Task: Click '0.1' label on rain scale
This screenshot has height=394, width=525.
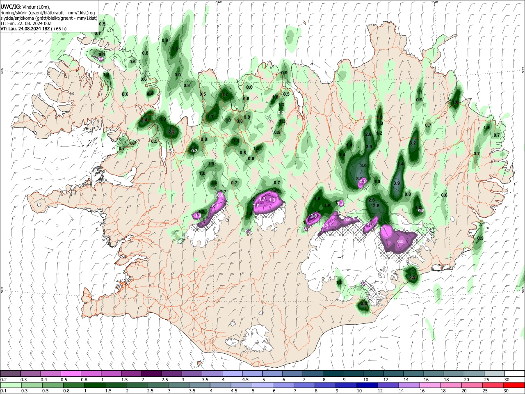Action: [x=3, y=391]
